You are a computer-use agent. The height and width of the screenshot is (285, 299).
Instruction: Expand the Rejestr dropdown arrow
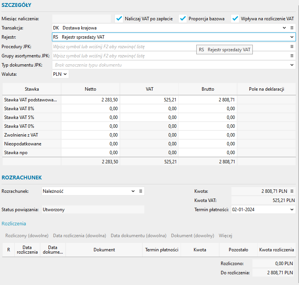coord(292,37)
